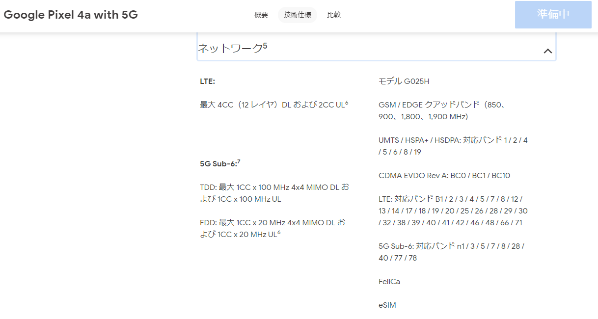
Task: Click the LTE: heading
Action: coord(207,81)
